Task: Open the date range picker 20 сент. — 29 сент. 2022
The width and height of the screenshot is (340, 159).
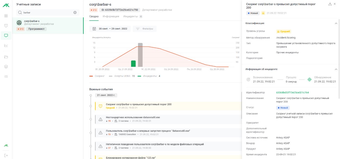Action: 110,29
